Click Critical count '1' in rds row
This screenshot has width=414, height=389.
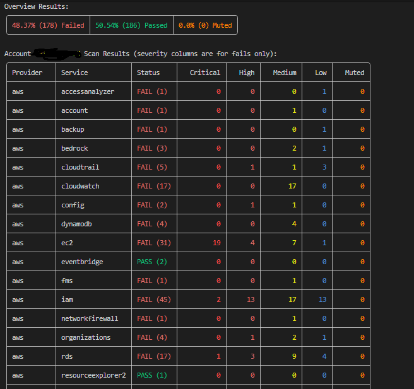click(x=218, y=356)
